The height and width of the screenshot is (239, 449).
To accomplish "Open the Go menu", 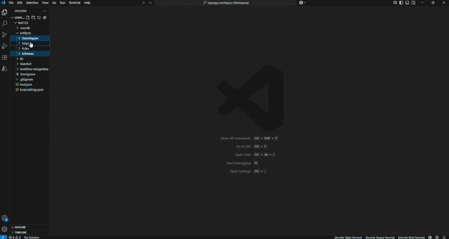I will point(54,3).
